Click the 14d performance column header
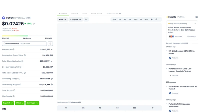The height and width of the screenshot is (112, 200). point(117,108)
